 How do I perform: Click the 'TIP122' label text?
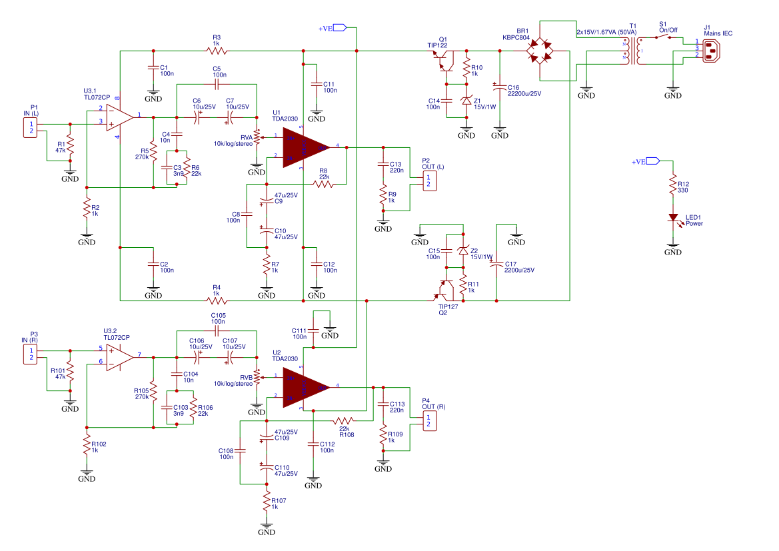437,45
